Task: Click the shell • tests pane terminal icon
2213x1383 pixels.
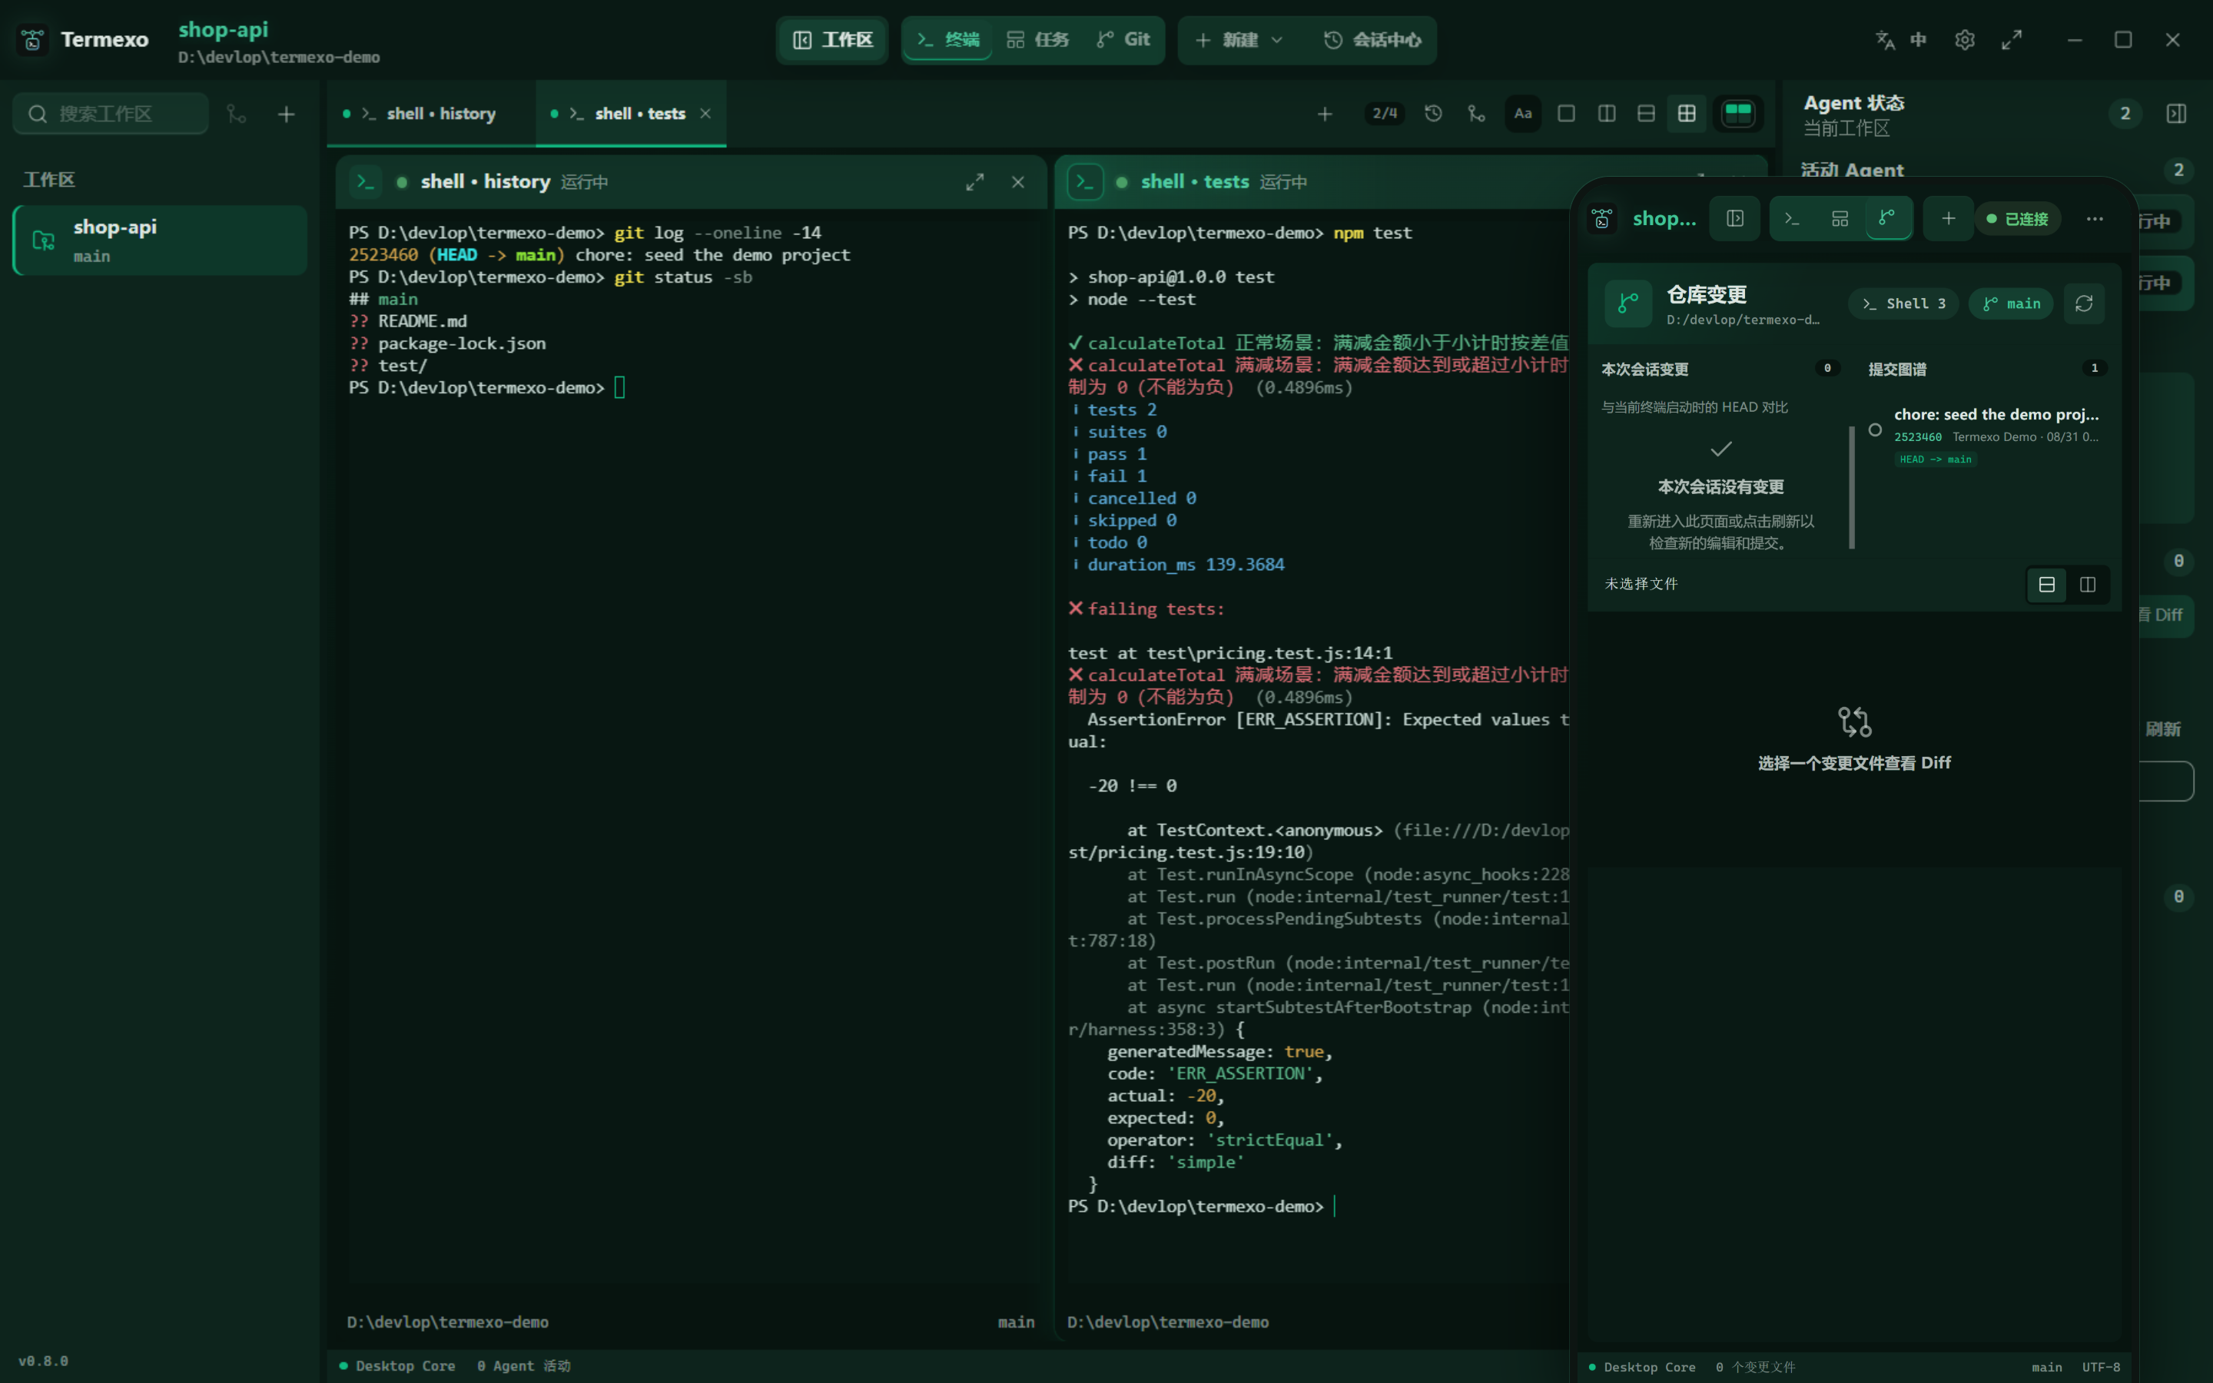Action: point(1086,182)
